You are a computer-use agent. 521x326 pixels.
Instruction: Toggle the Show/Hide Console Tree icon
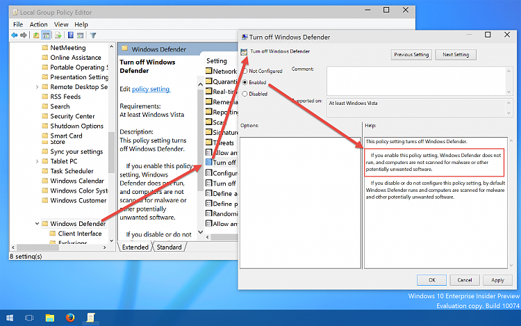tap(46, 35)
